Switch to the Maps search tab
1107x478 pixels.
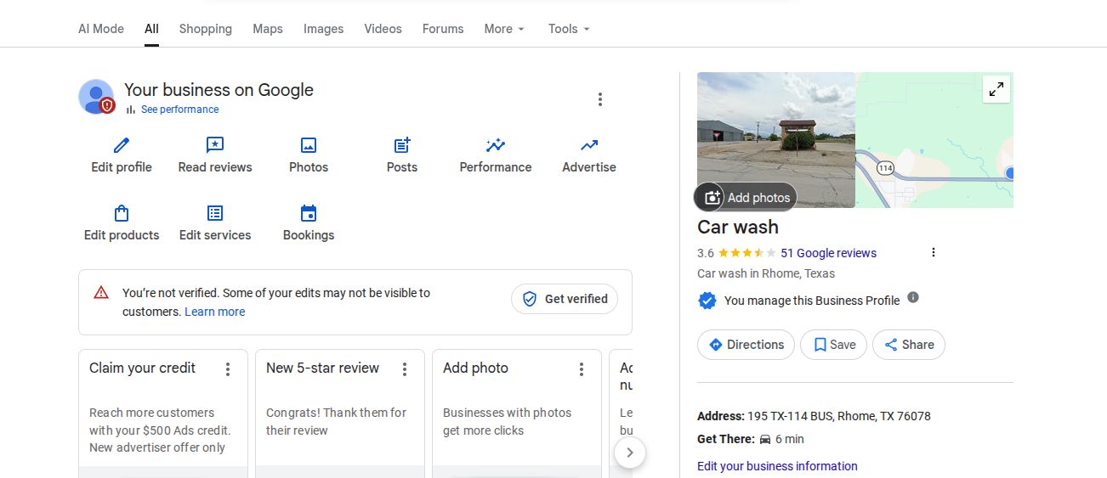[x=267, y=29]
